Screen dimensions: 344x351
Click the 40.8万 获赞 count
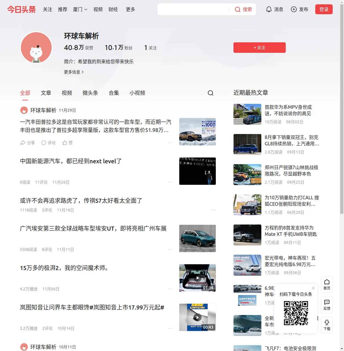(x=79, y=48)
